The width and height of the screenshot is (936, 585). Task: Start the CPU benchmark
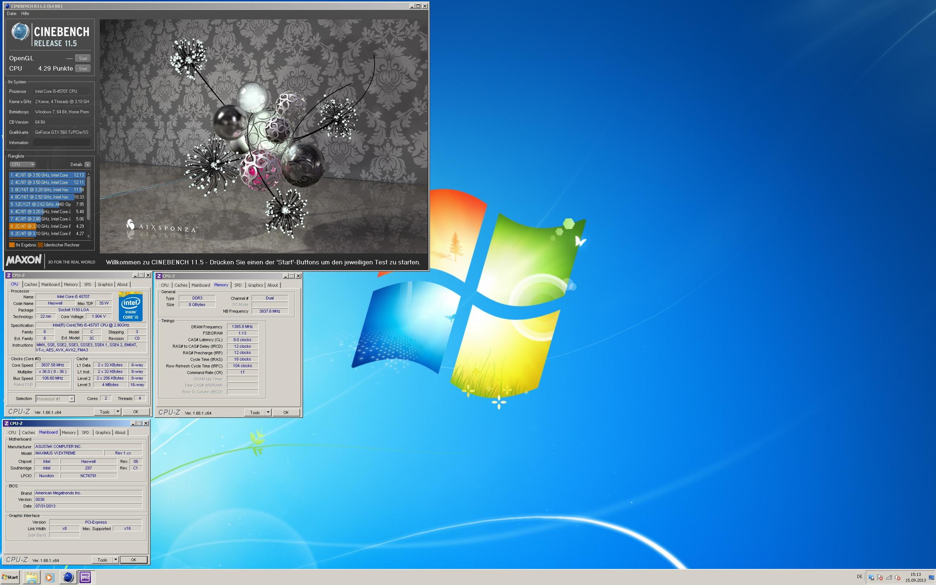click(83, 68)
